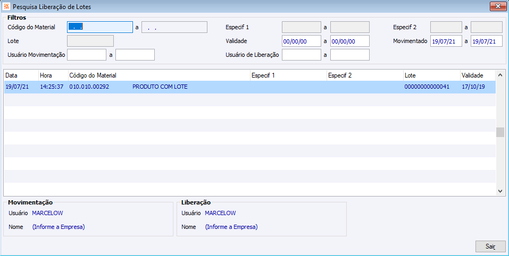Click the Código do Material column header
This screenshot has height=256, width=509.
coord(159,75)
